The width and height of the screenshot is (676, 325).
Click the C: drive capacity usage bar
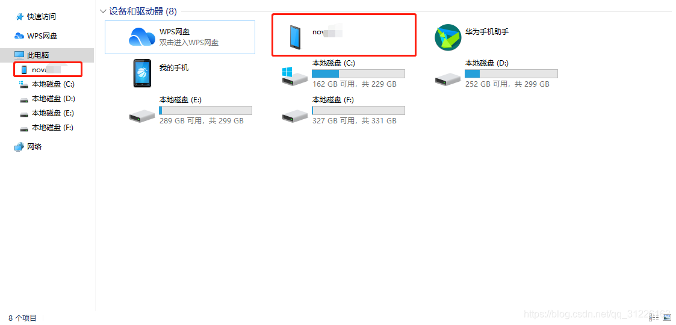358,73
